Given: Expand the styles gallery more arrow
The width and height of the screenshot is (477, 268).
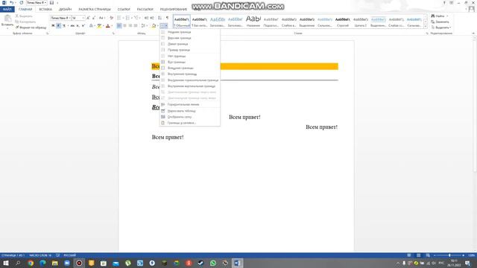Looking at the screenshot, I should 426,27.
